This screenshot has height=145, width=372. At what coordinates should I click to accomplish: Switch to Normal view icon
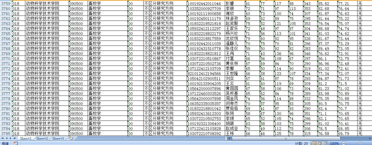(315, 143)
